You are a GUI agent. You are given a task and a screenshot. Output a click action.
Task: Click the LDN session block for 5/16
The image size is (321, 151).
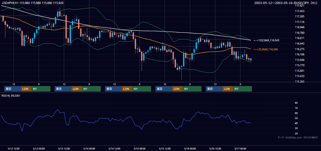[x=228, y=89]
